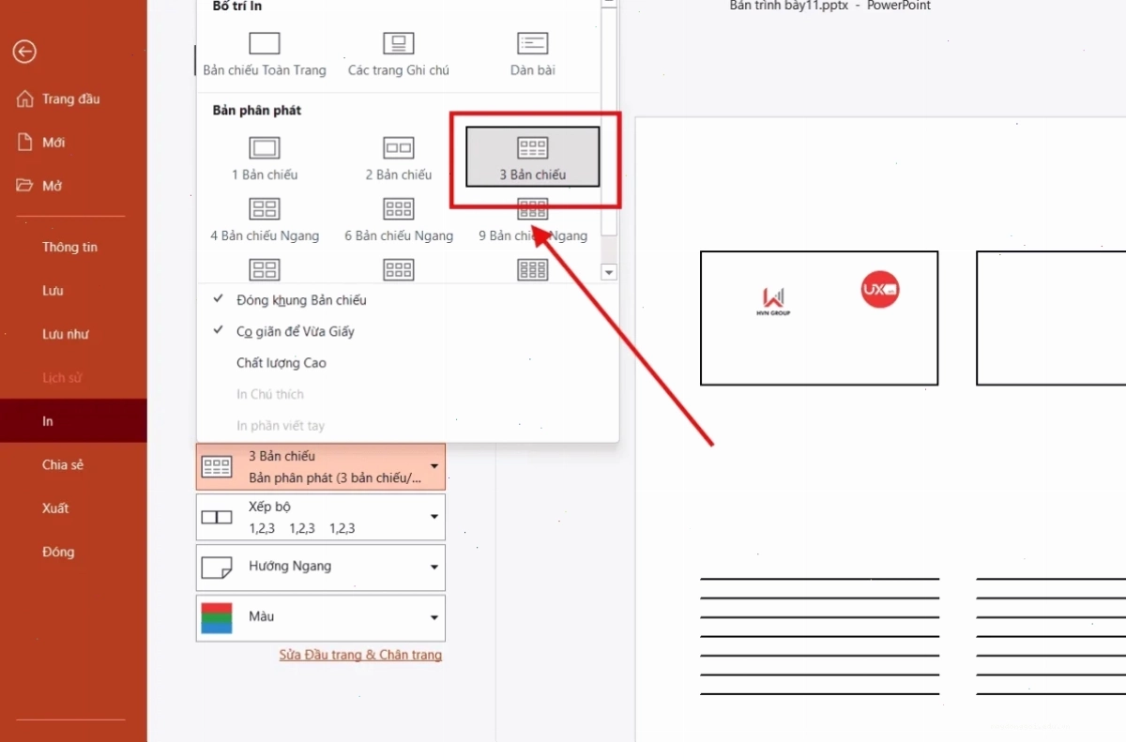Select Dàn bài layout
This screenshot has height=742, width=1126.
click(x=533, y=54)
